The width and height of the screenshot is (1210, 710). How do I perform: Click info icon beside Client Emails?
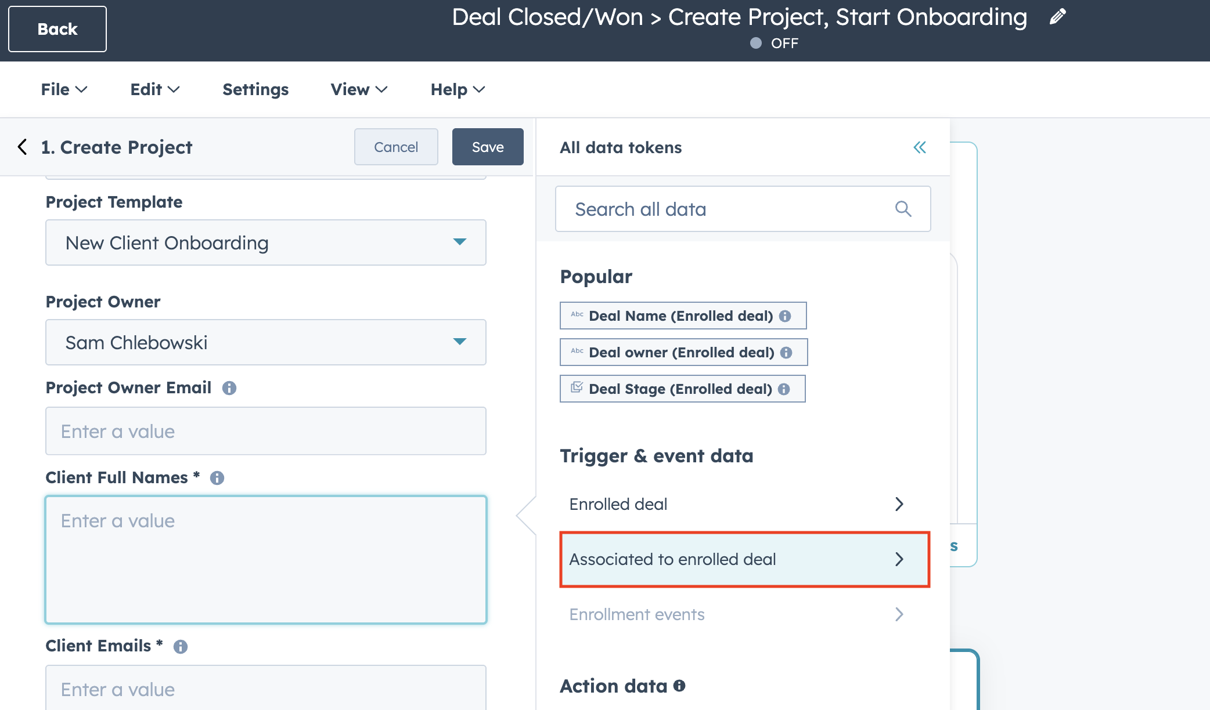click(x=181, y=647)
